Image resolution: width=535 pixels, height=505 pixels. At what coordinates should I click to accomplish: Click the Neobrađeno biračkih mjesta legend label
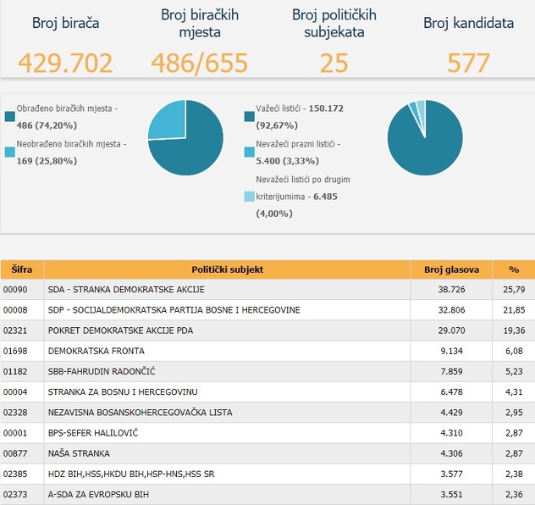(x=71, y=152)
